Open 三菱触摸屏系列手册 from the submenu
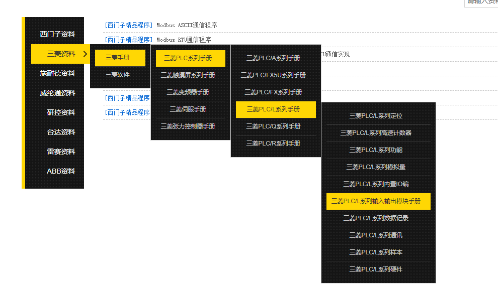The image size is (498, 286). (188, 75)
